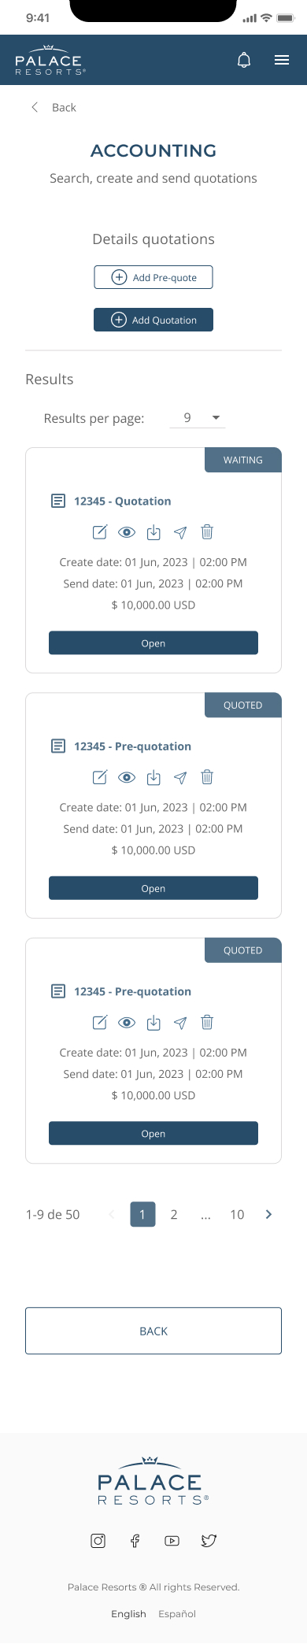Delete the WAITING quotation using the trash icon

tap(207, 532)
